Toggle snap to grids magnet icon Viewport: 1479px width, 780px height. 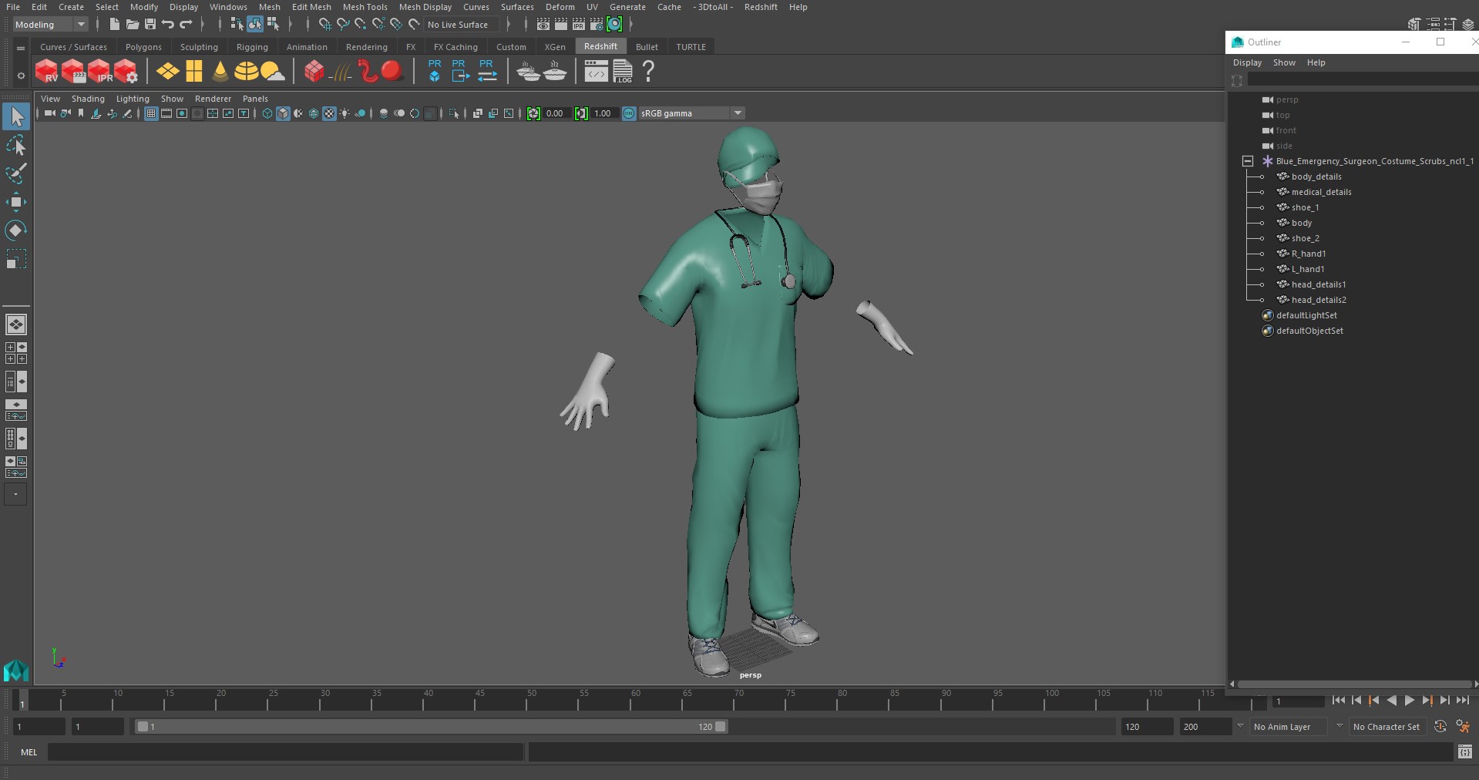[x=325, y=25]
